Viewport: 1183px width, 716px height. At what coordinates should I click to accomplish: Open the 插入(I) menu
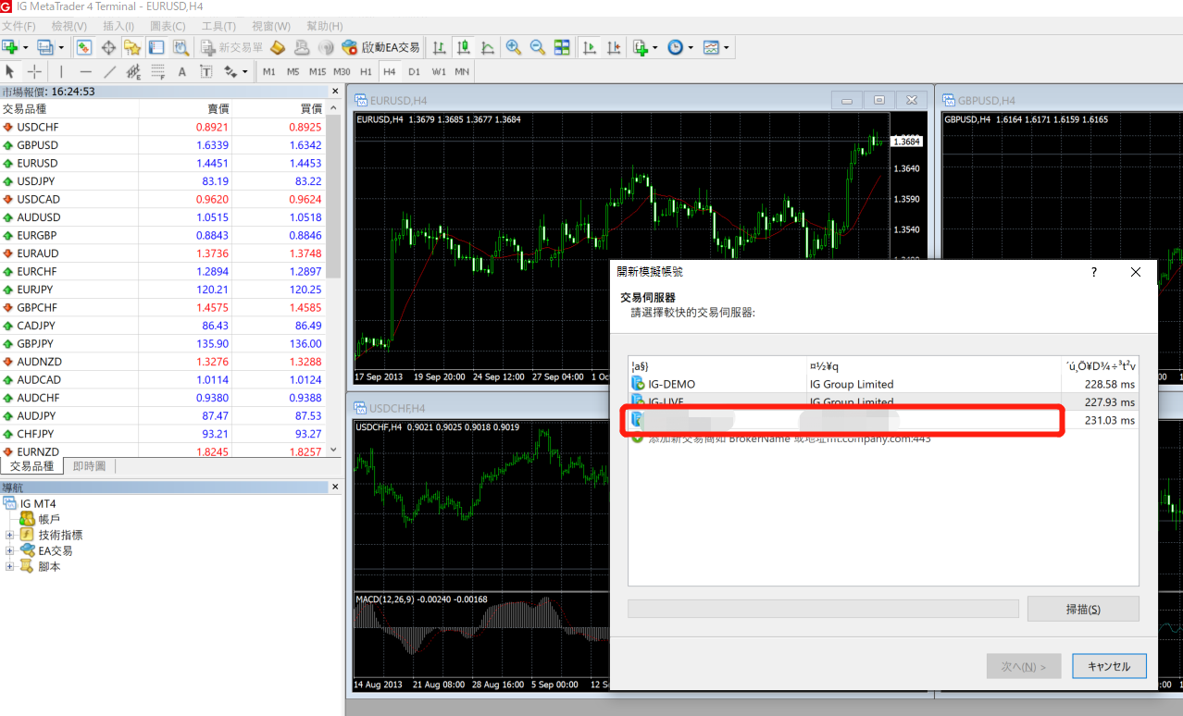118,26
